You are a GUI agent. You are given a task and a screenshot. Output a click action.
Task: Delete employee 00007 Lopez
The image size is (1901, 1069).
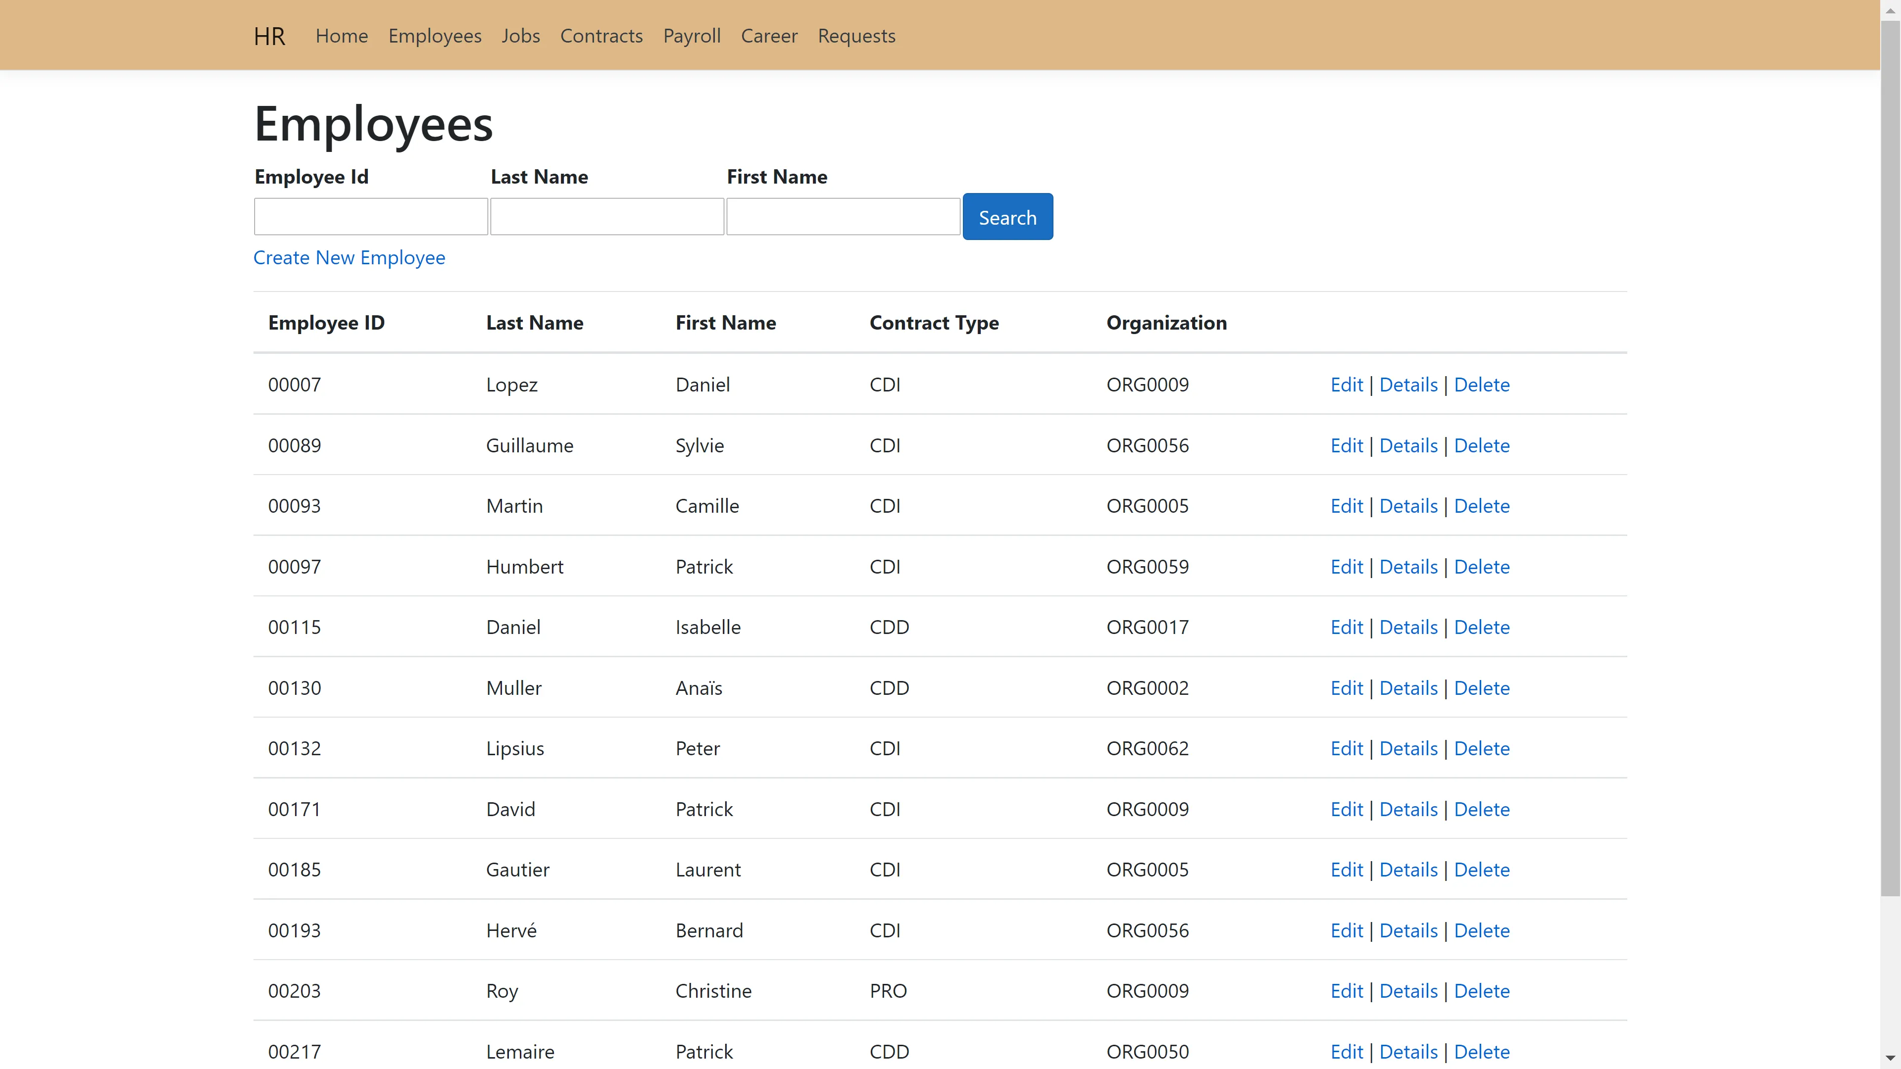1481,385
